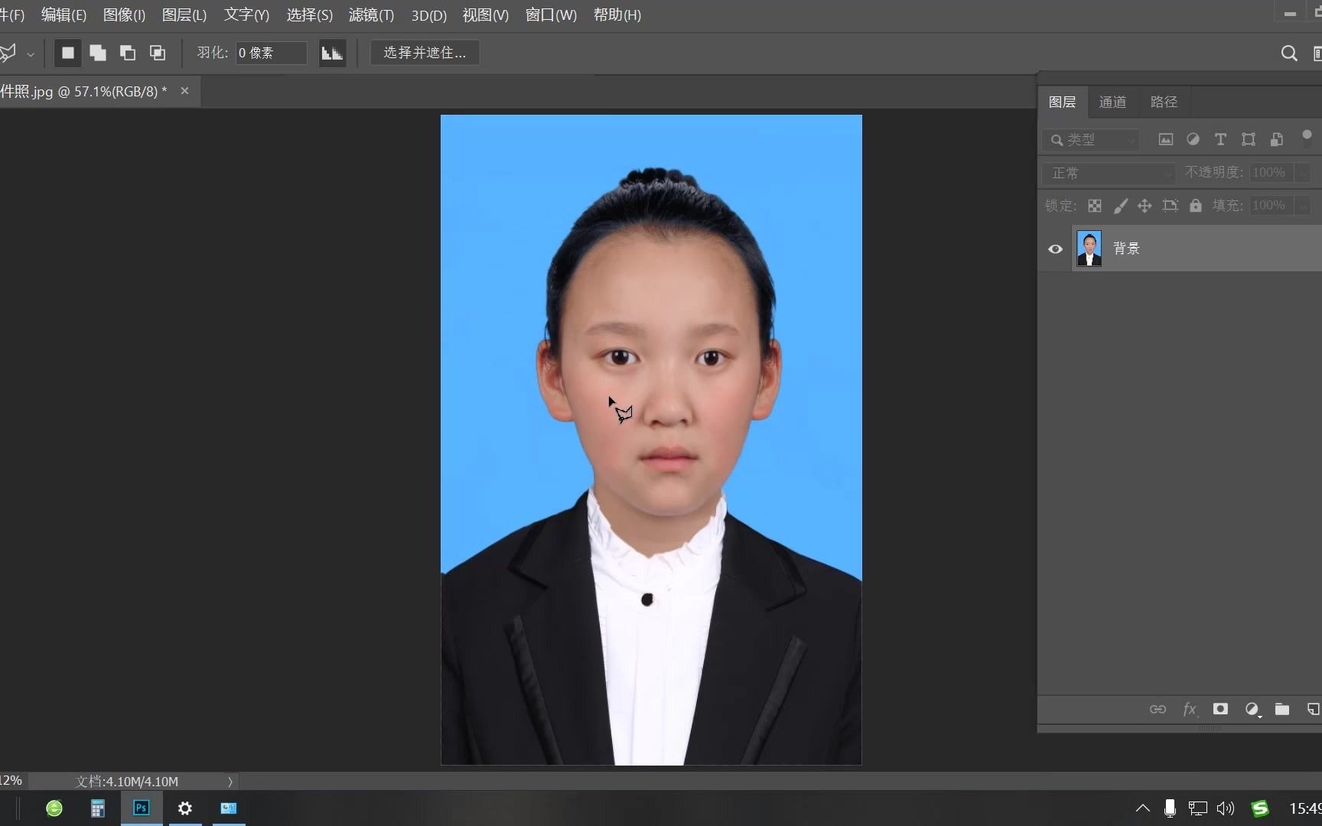Click the Sogou input method tray icon
Image resolution: width=1322 pixels, height=826 pixels.
pyautogui.click(x=1260, y=808)
